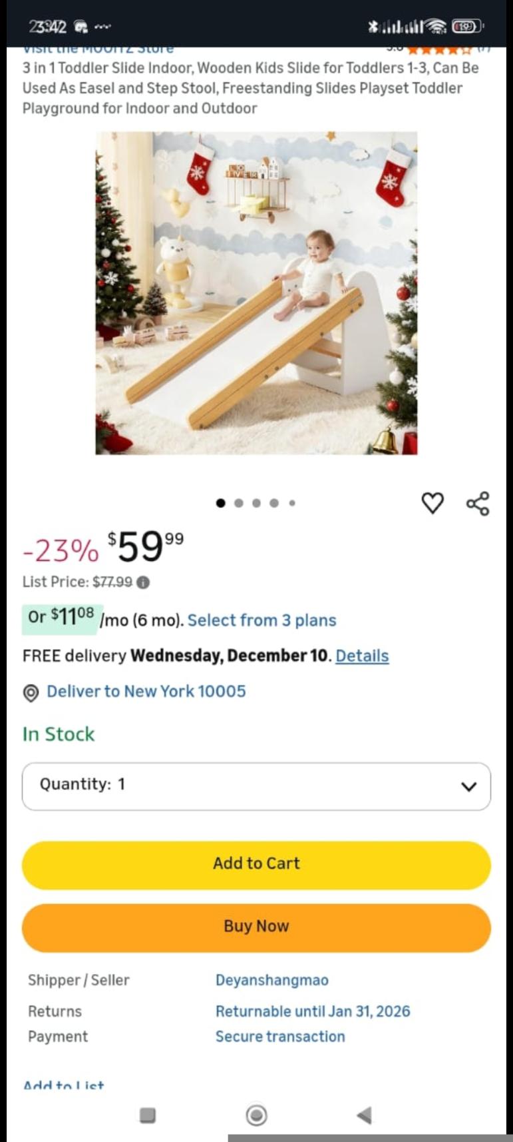Jump to second image carousel dot
The height and width of the screenshot is (1142, 513).
click(x=239, y=503)
